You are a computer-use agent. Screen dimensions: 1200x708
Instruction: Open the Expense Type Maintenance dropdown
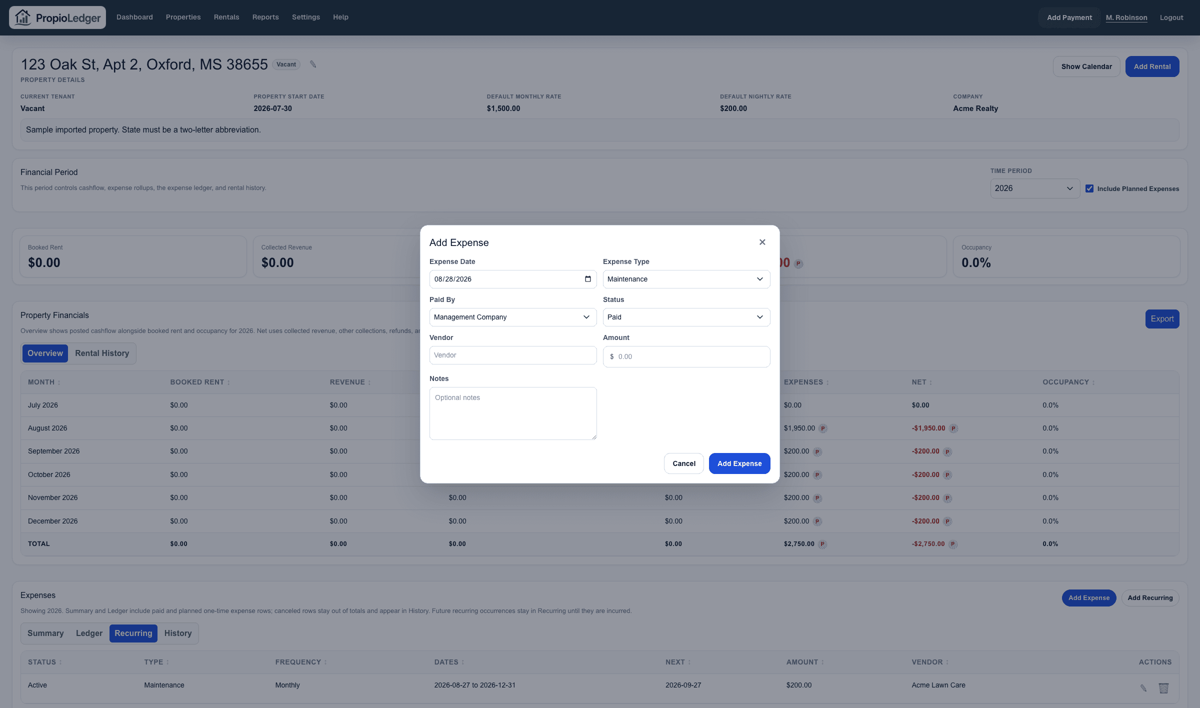(x=686, y=279)
